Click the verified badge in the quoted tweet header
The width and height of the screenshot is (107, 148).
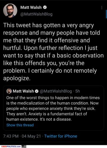[x=37, y=91]
